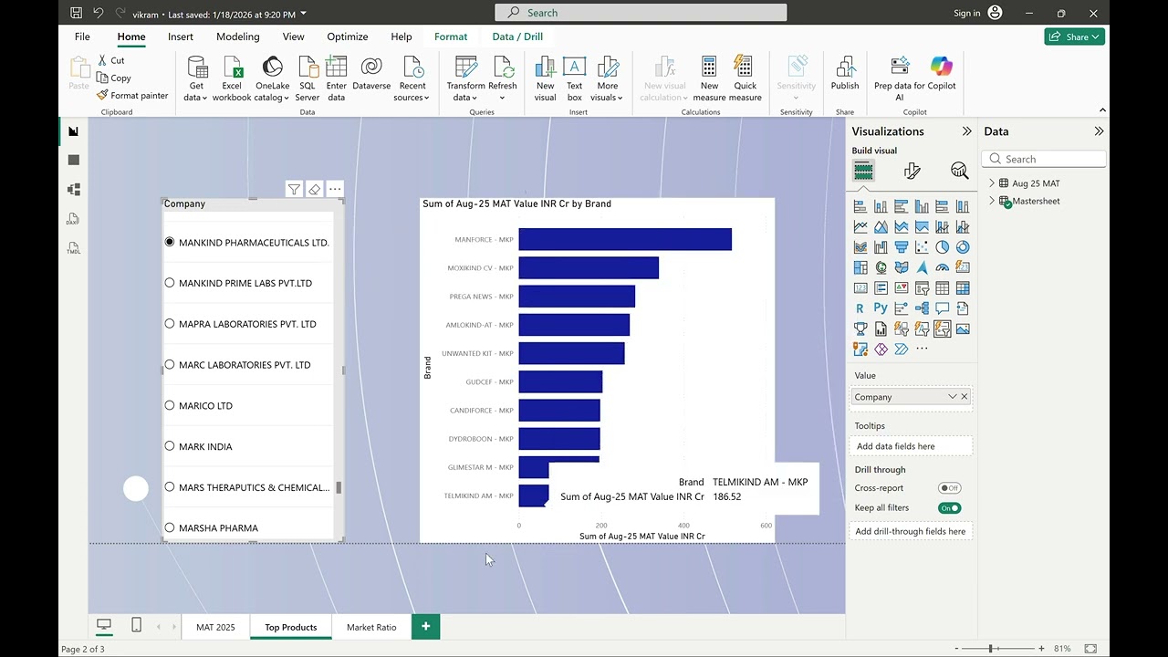1168x657 pixels.
Task: Open the Format visual tab icon
Action: point(912,171)
